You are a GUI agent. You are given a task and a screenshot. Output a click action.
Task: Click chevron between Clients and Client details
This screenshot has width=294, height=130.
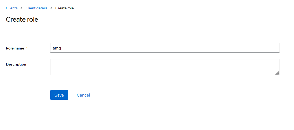[21, 8]
